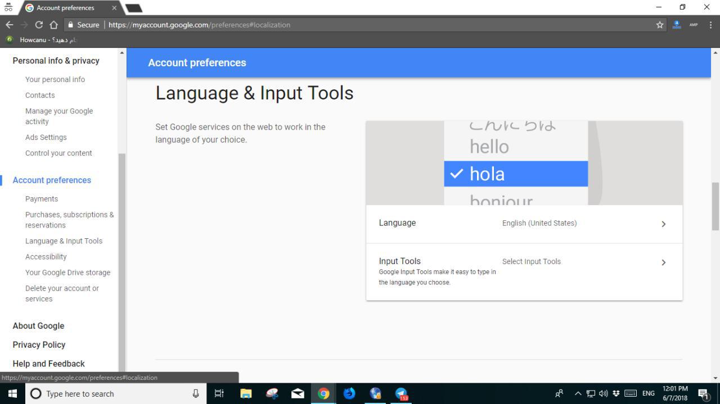Open Ads Settings in sidebar

pos(46,137)
